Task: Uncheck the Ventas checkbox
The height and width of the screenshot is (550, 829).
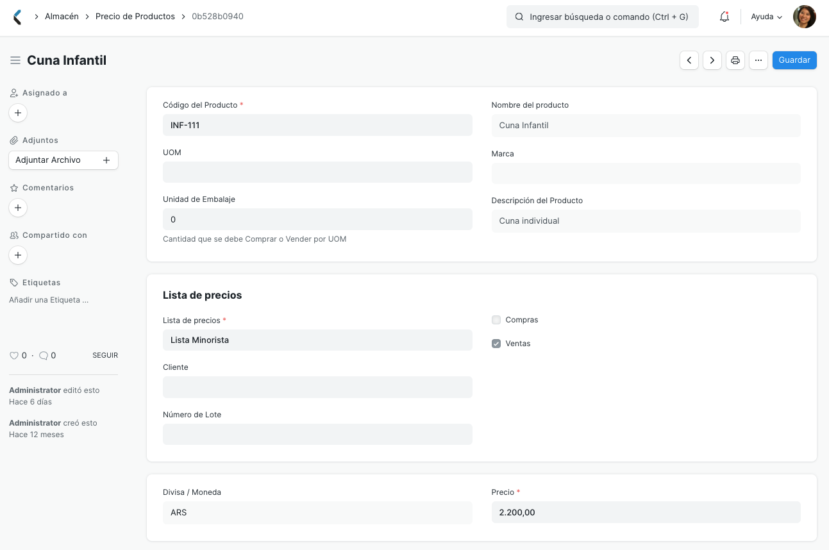Action: pyautogui.click(x=496, y=344)
